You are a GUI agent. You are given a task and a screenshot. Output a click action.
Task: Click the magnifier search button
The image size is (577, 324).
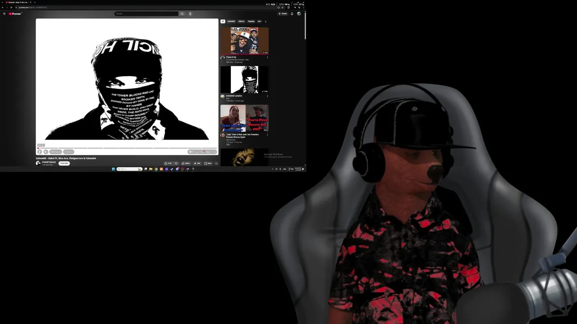182,13
